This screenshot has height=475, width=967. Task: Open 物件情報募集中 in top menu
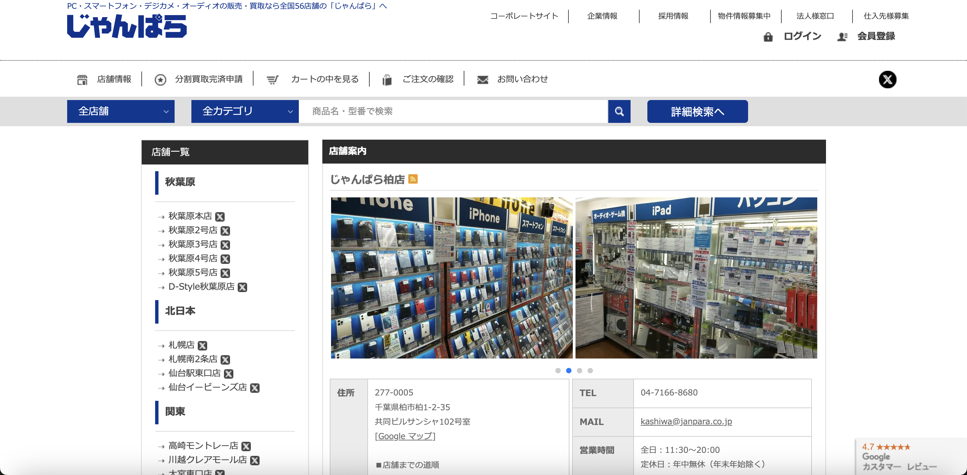click(744, 16)
